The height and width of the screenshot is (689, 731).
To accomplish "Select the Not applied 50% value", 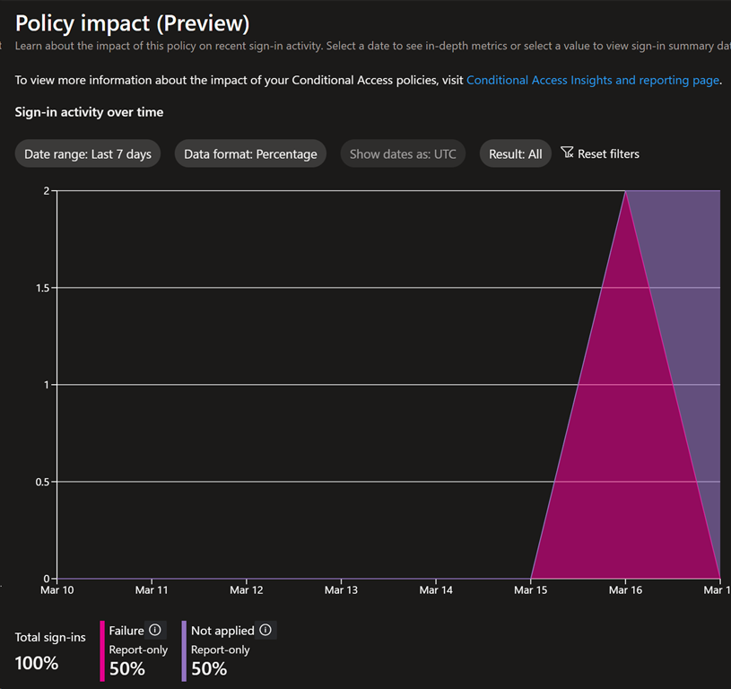I will point(209,668).
